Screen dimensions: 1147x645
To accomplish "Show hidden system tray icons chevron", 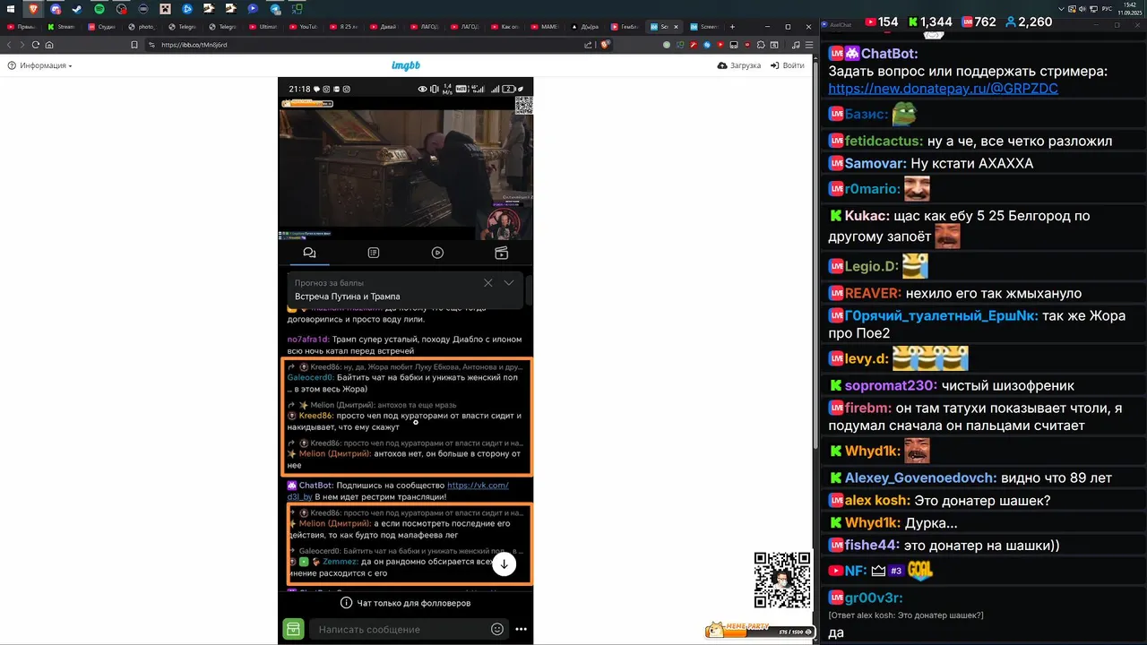I will click(x=1063, y=9).
